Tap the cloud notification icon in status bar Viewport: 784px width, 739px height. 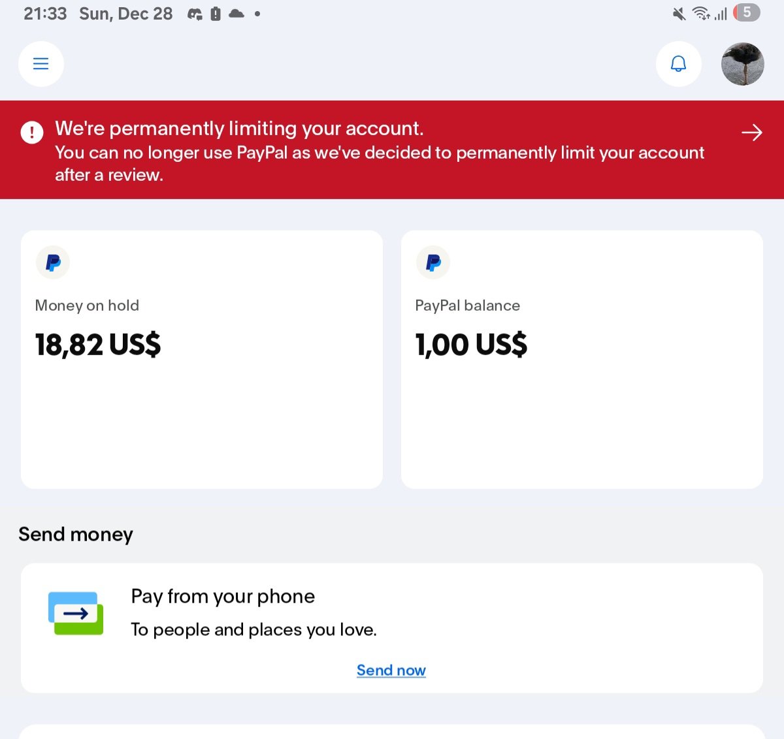click(237, 13)
